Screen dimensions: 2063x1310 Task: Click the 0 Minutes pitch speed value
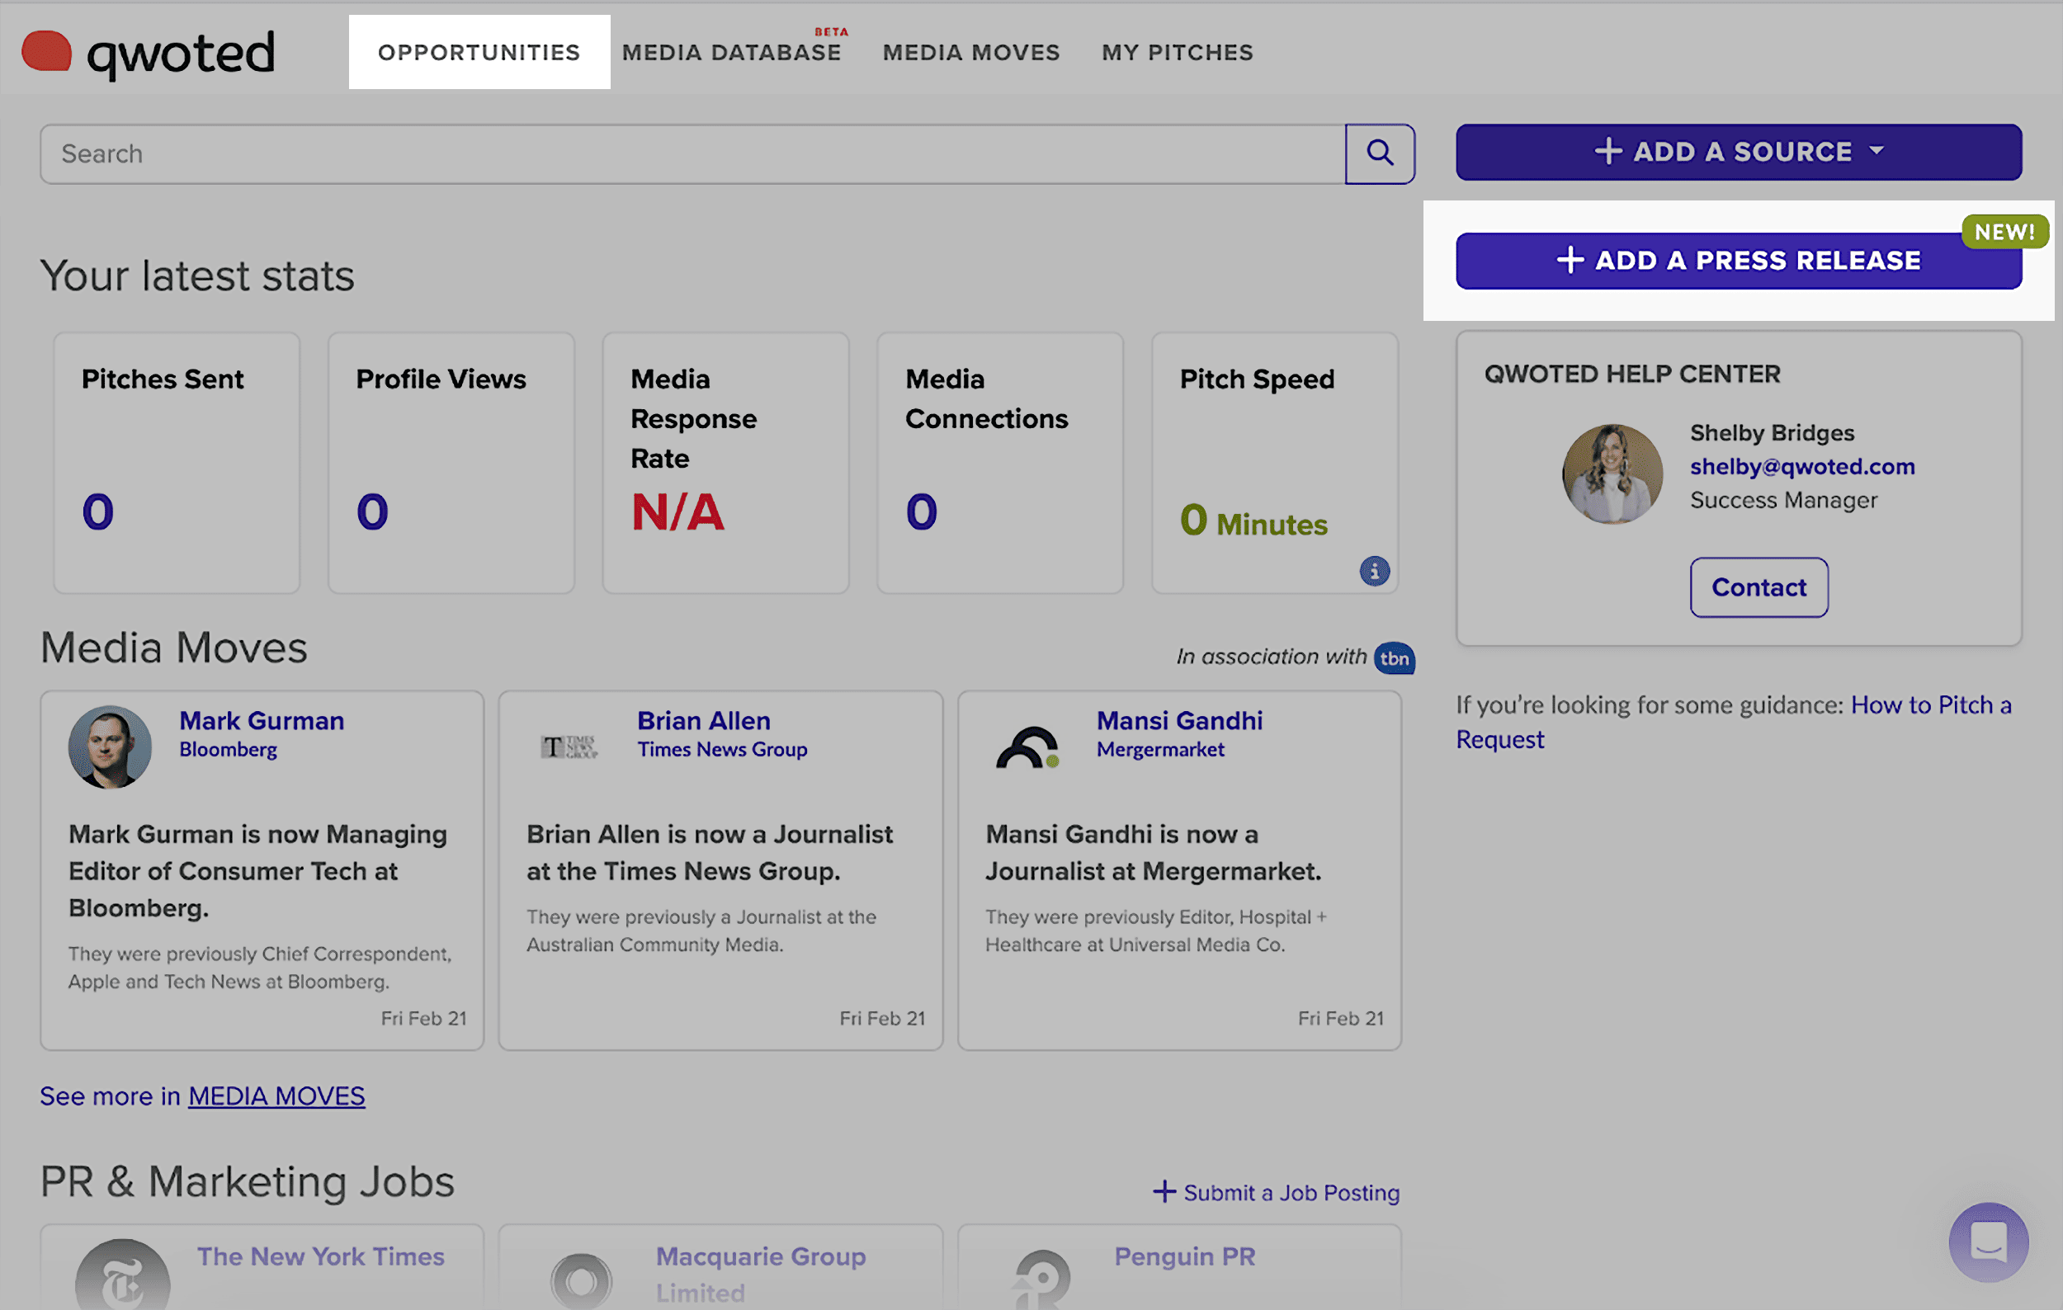1253,521
